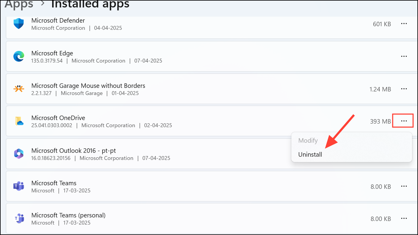Image resolution: width=418 pixels, height=235 pixels.
Task: Click the 1.24 MB size value
Action: coord(380,89)
